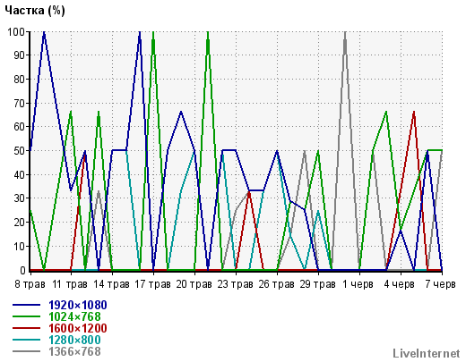Select the 1600×1200 legend entry
The width and height of the screenshot is (466, 362).
(78, 328)
